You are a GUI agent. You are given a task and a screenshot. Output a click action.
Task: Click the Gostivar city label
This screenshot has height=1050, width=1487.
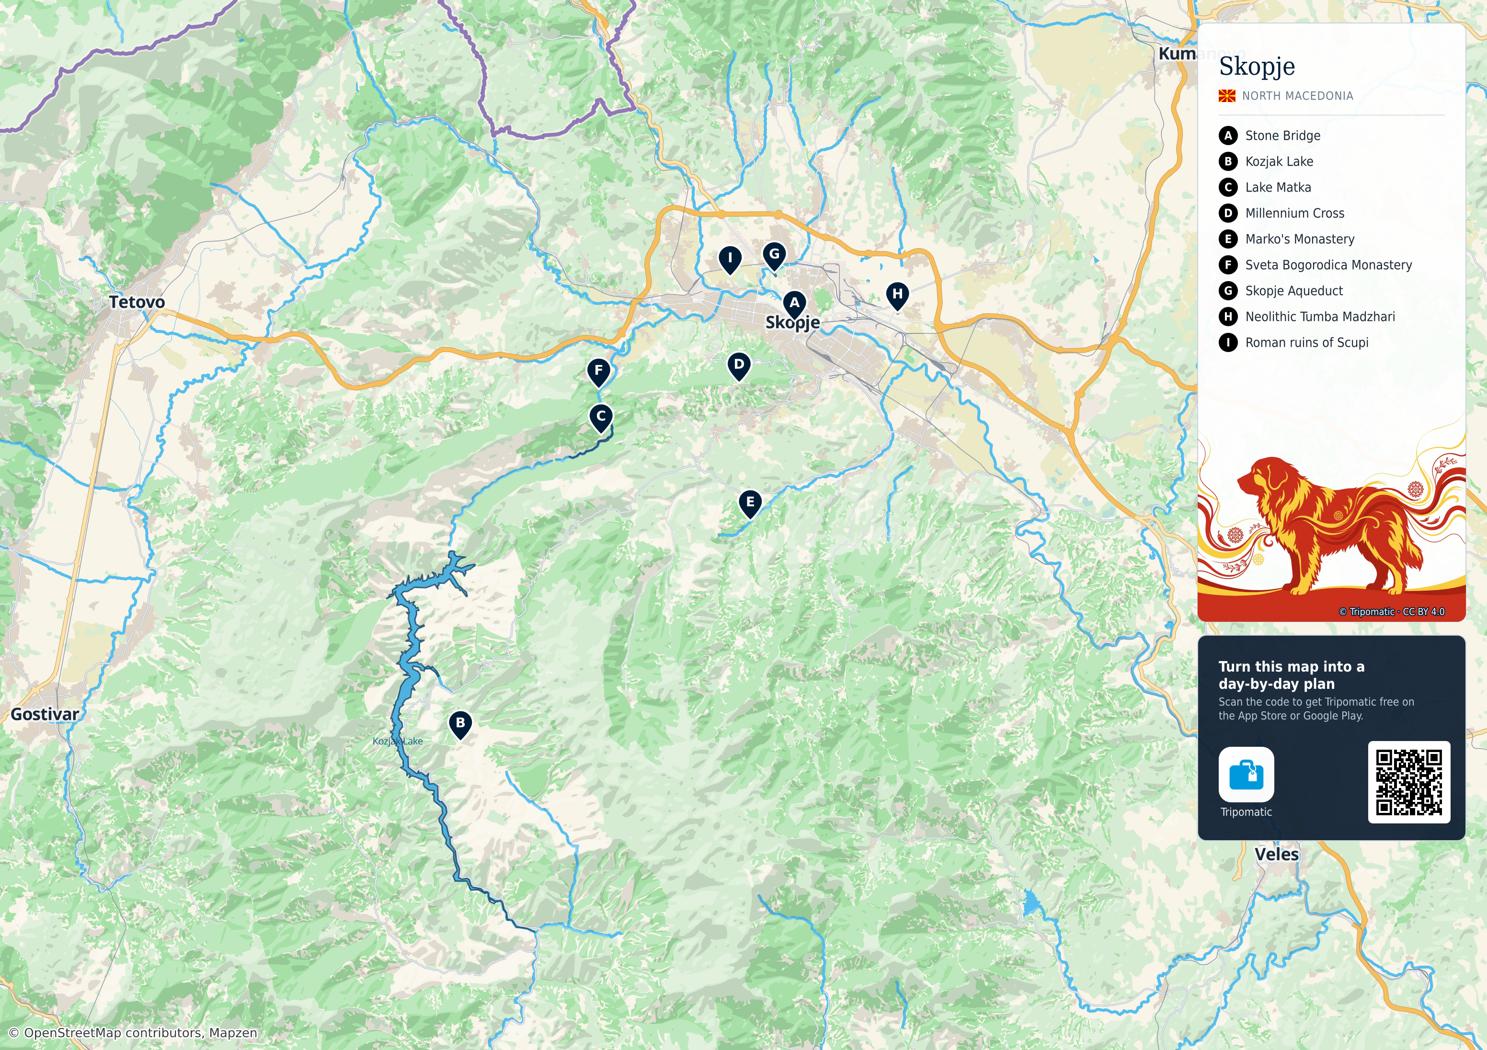pos(45,714)
